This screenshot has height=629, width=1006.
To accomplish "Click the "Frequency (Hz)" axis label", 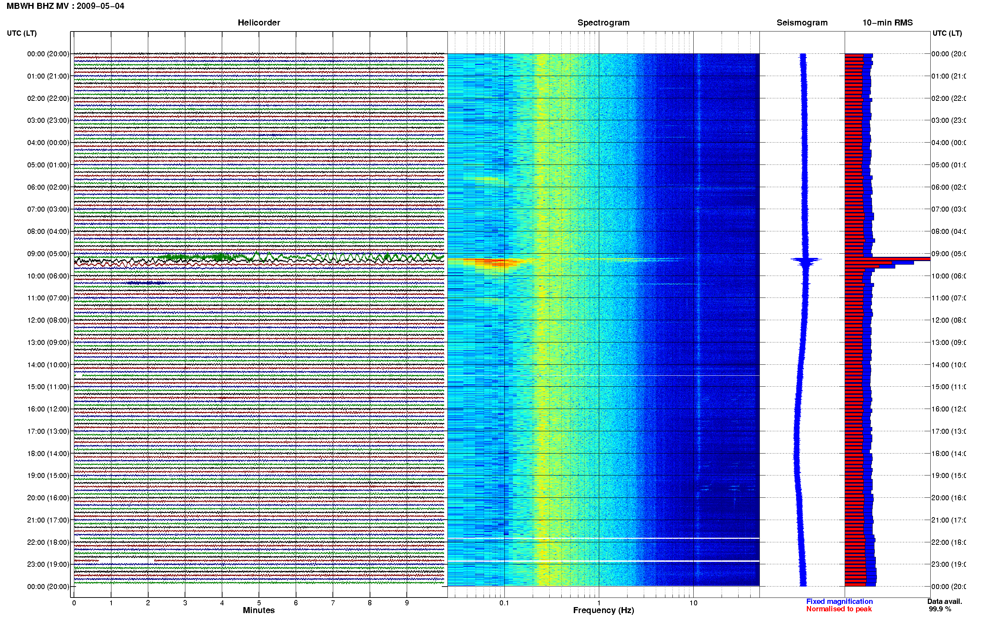I will [x=603, y=610].
